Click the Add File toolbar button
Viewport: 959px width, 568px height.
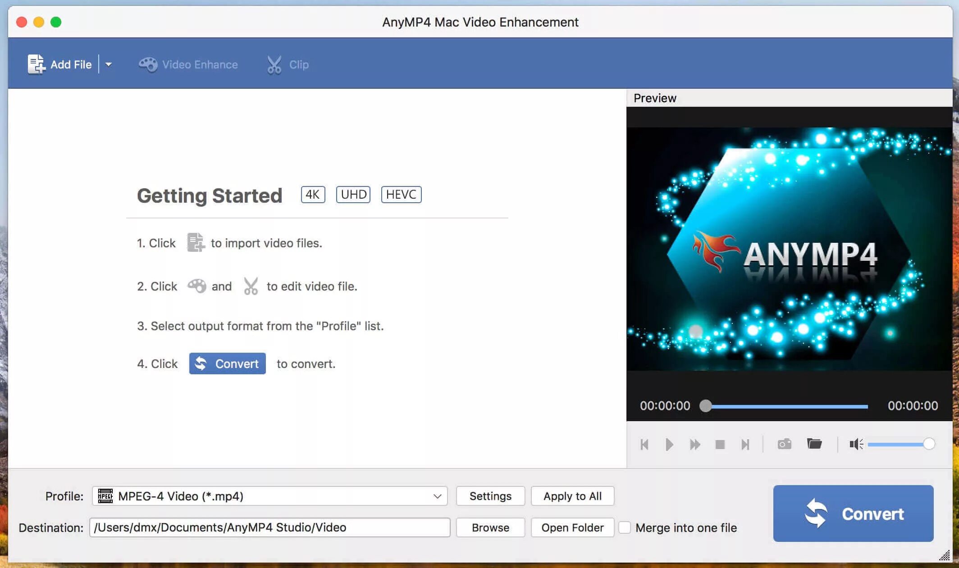59,64
